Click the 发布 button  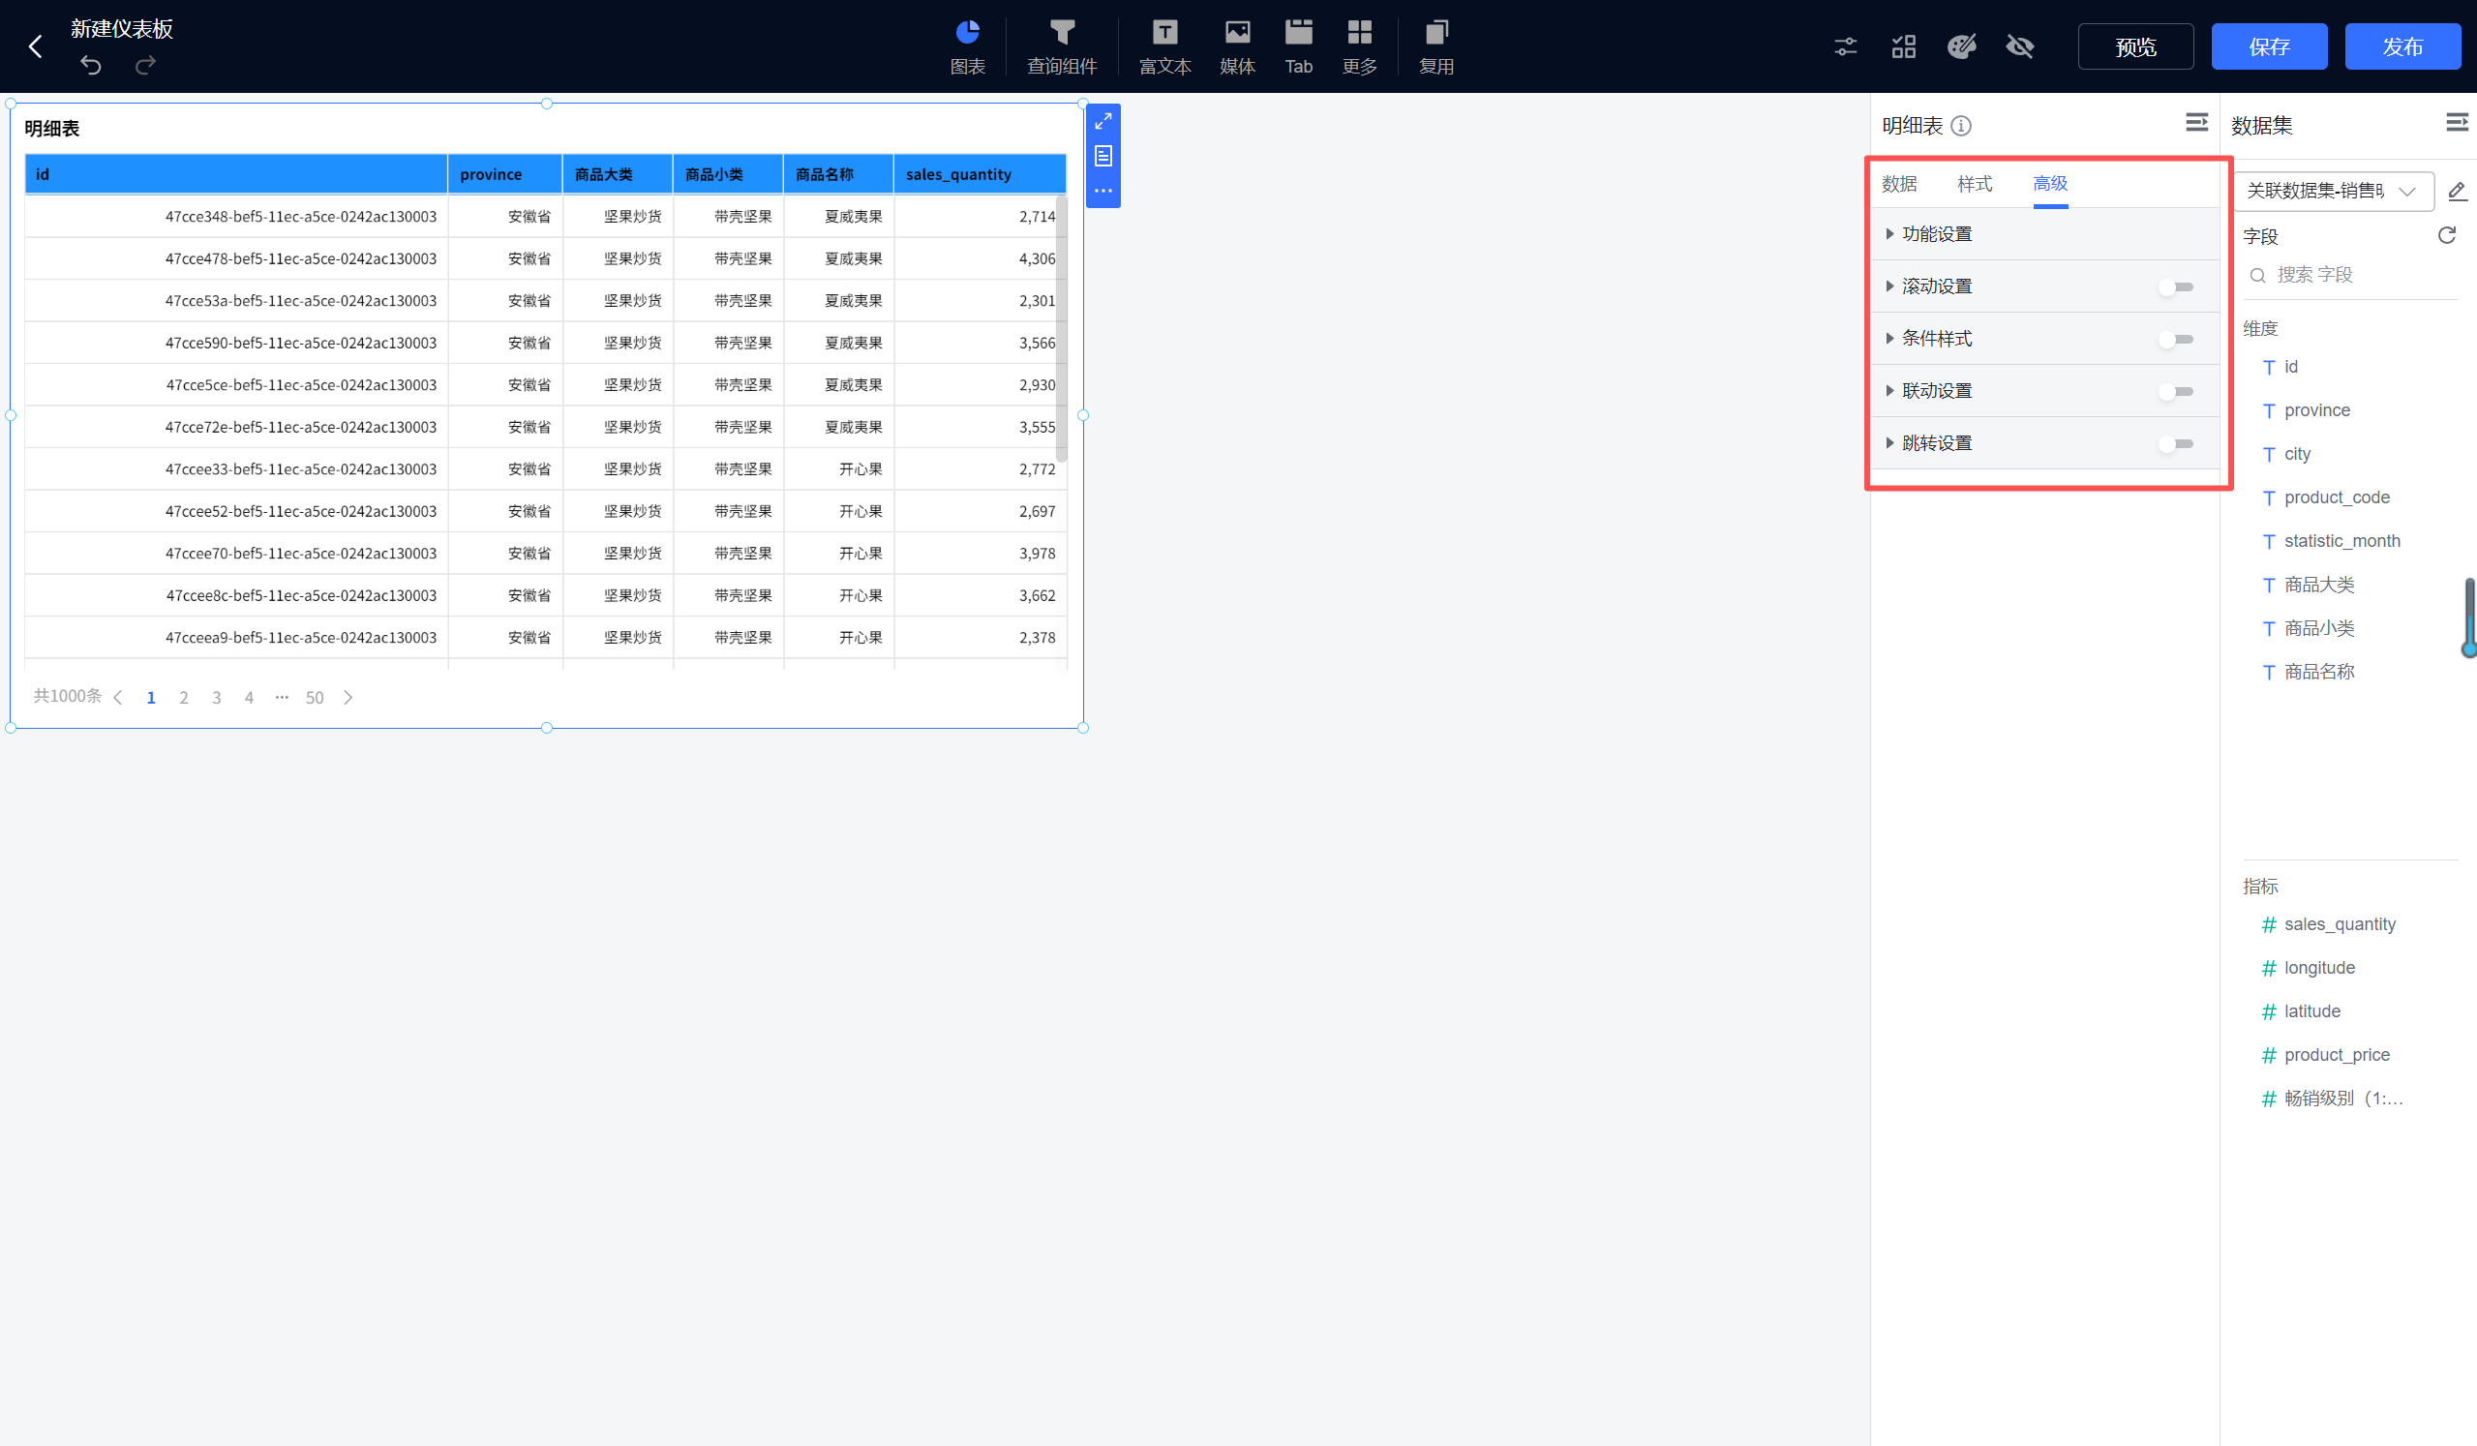click(x=2402, y=46)
